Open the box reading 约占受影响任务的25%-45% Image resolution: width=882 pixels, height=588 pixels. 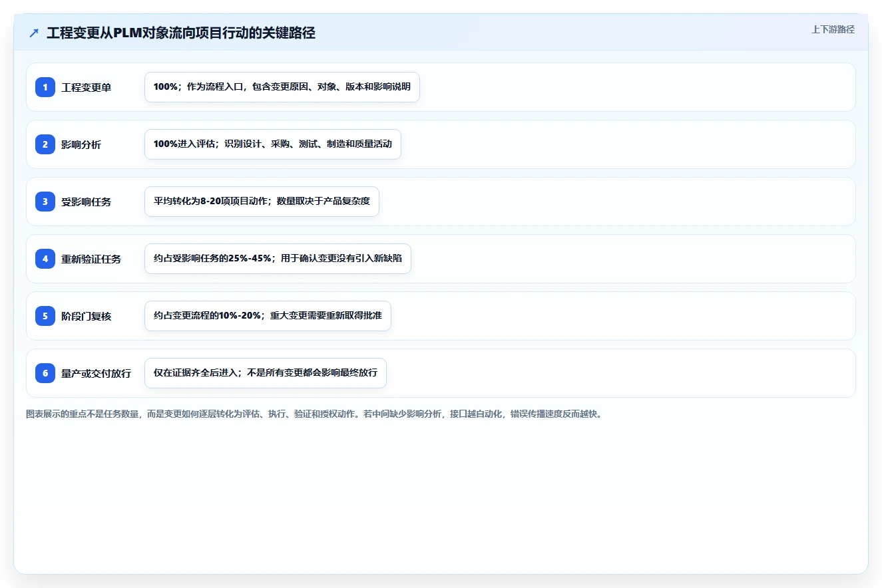(x=278, y=259)
